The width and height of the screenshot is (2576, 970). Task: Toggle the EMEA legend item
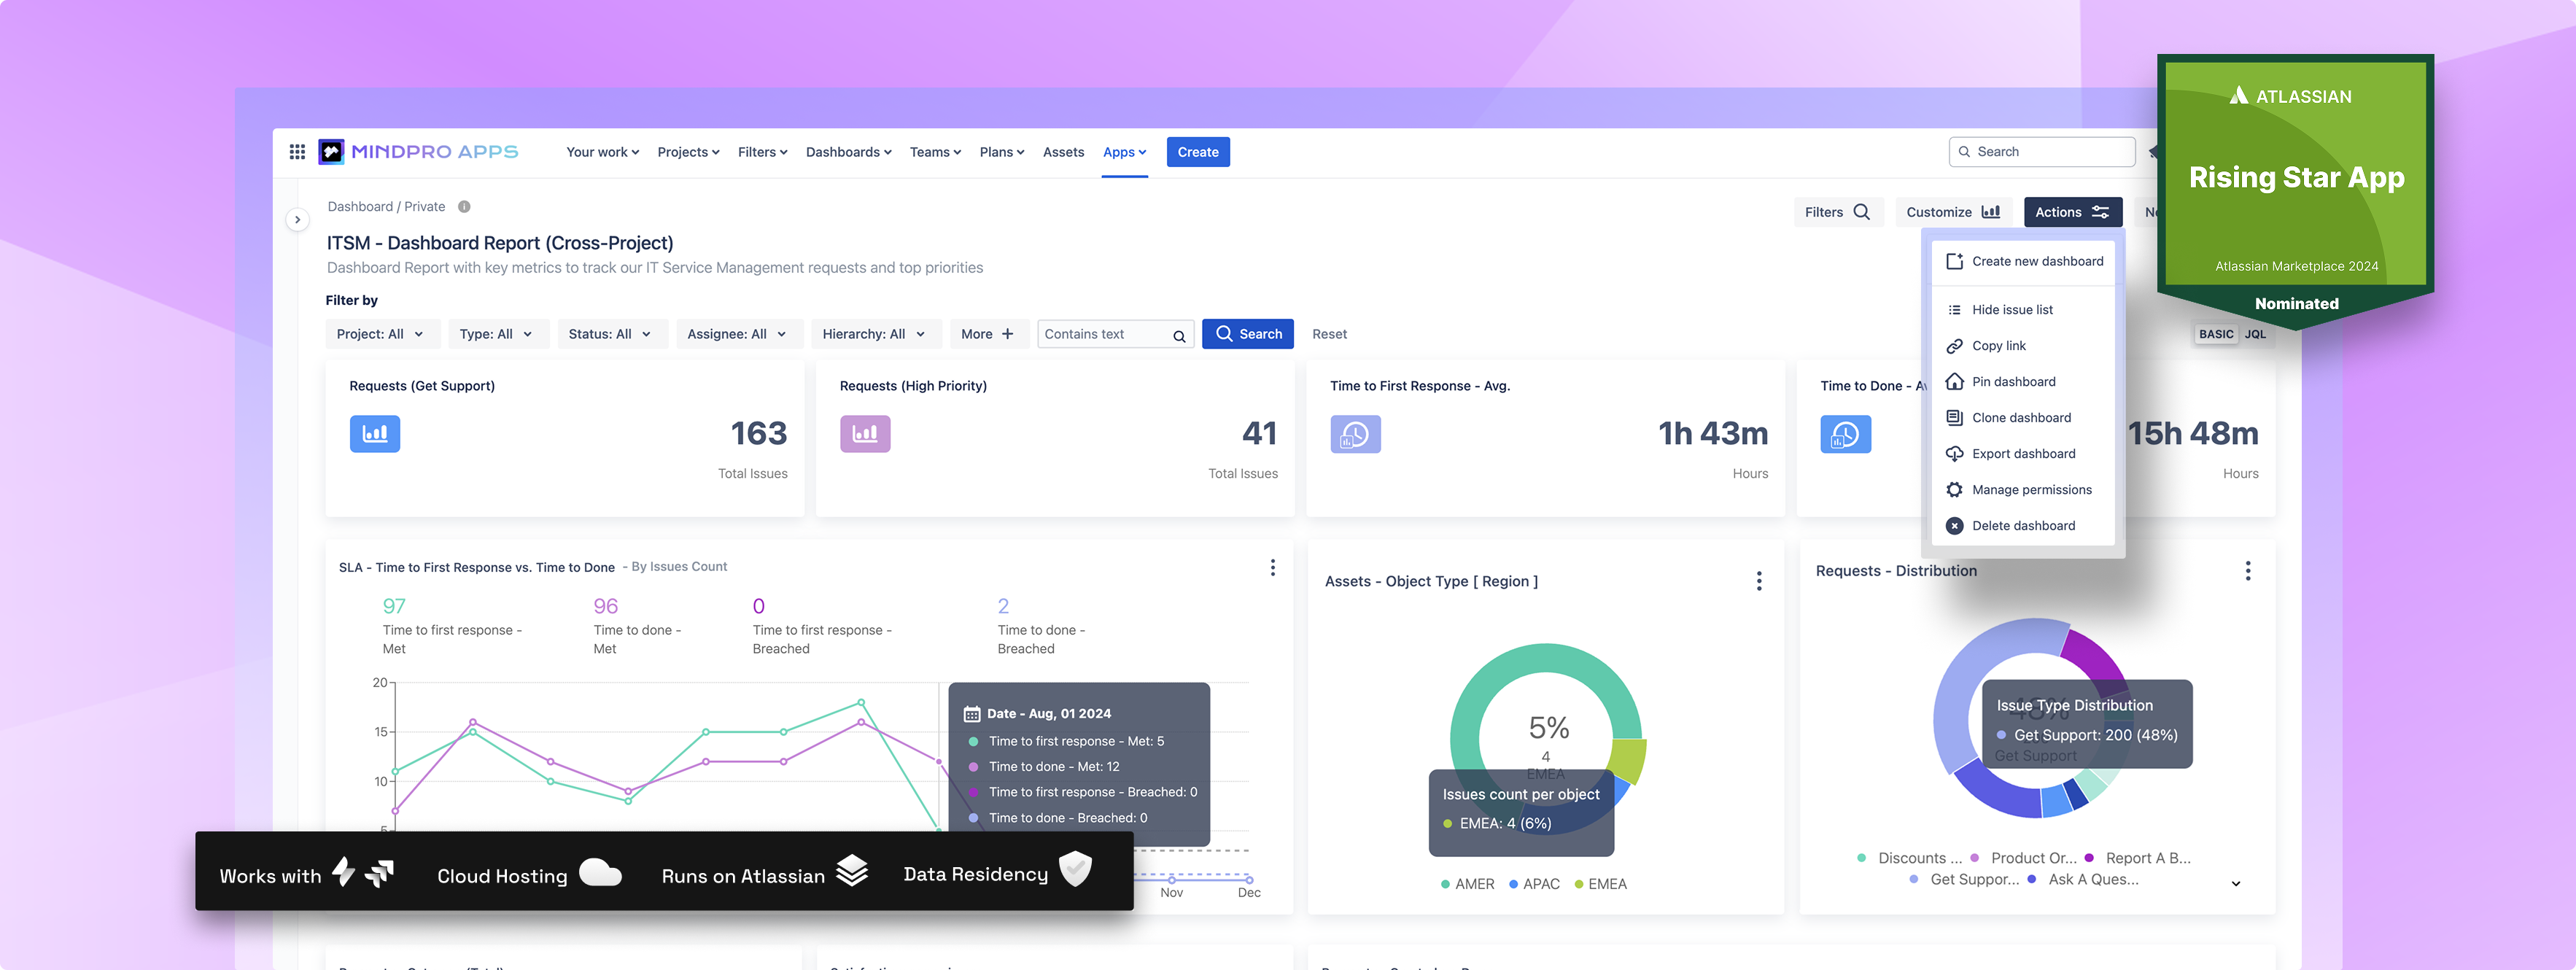tap(1600, 884)
